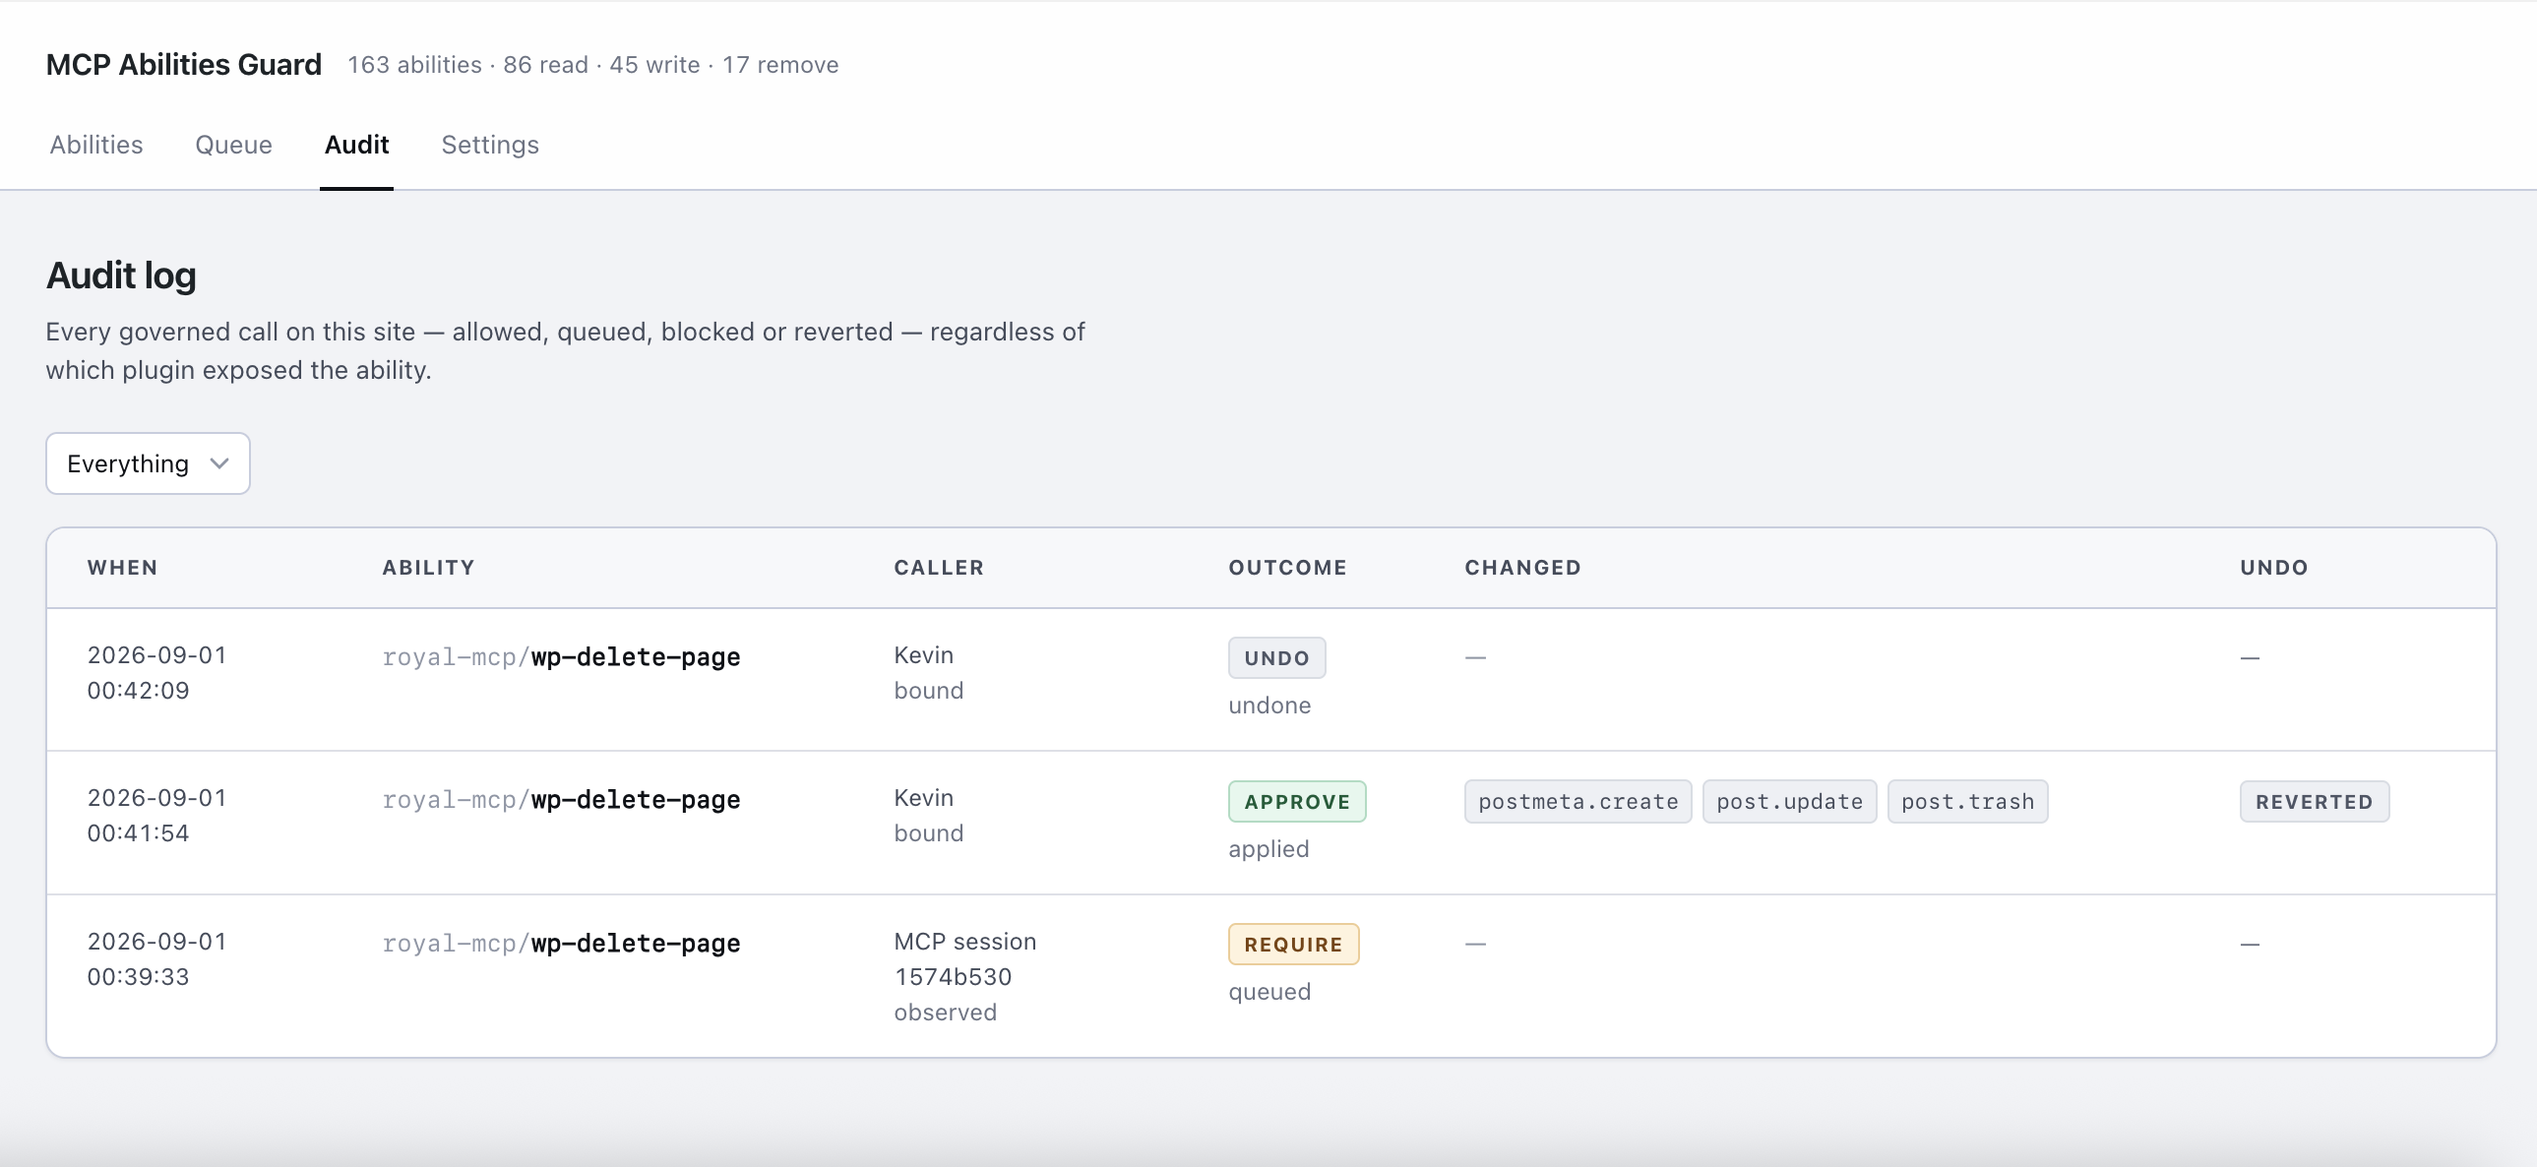Click the MCP Abilities Guard title
The width and height of the screenshot is (2537, 1167).
pyautogui.click(x=183, y=65)
